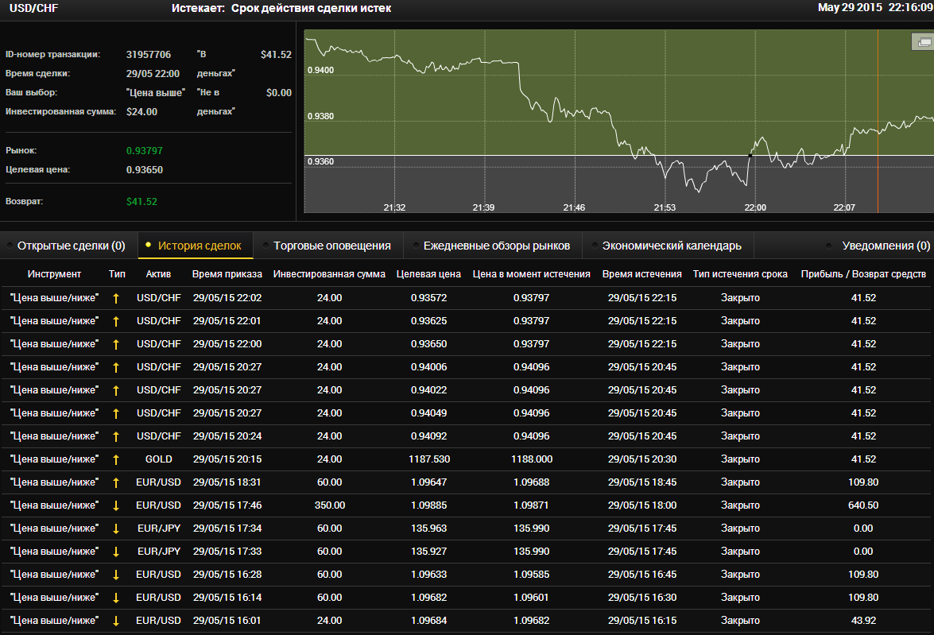Select the 640.50 payout cell
The height and width of the screenshot is (635, 934).
click(x=863, y=505)
